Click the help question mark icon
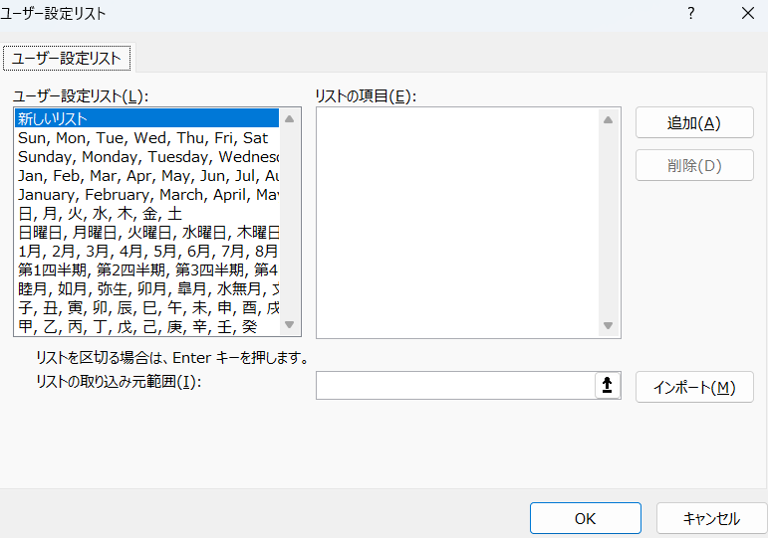This screenshot has width=768, height=538. [x=689, y=14]
